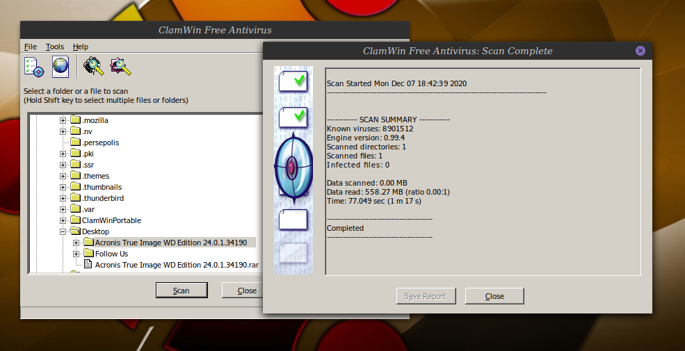685x351 pixels.
Task: Expand the Follow Us folder node
Action: [x=76, y=254]
